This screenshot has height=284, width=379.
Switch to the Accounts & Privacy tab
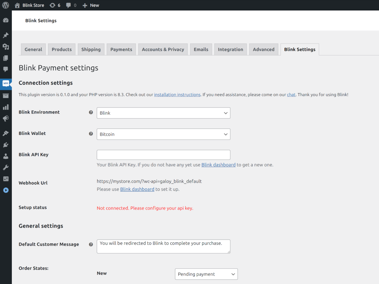click(163, 50)
